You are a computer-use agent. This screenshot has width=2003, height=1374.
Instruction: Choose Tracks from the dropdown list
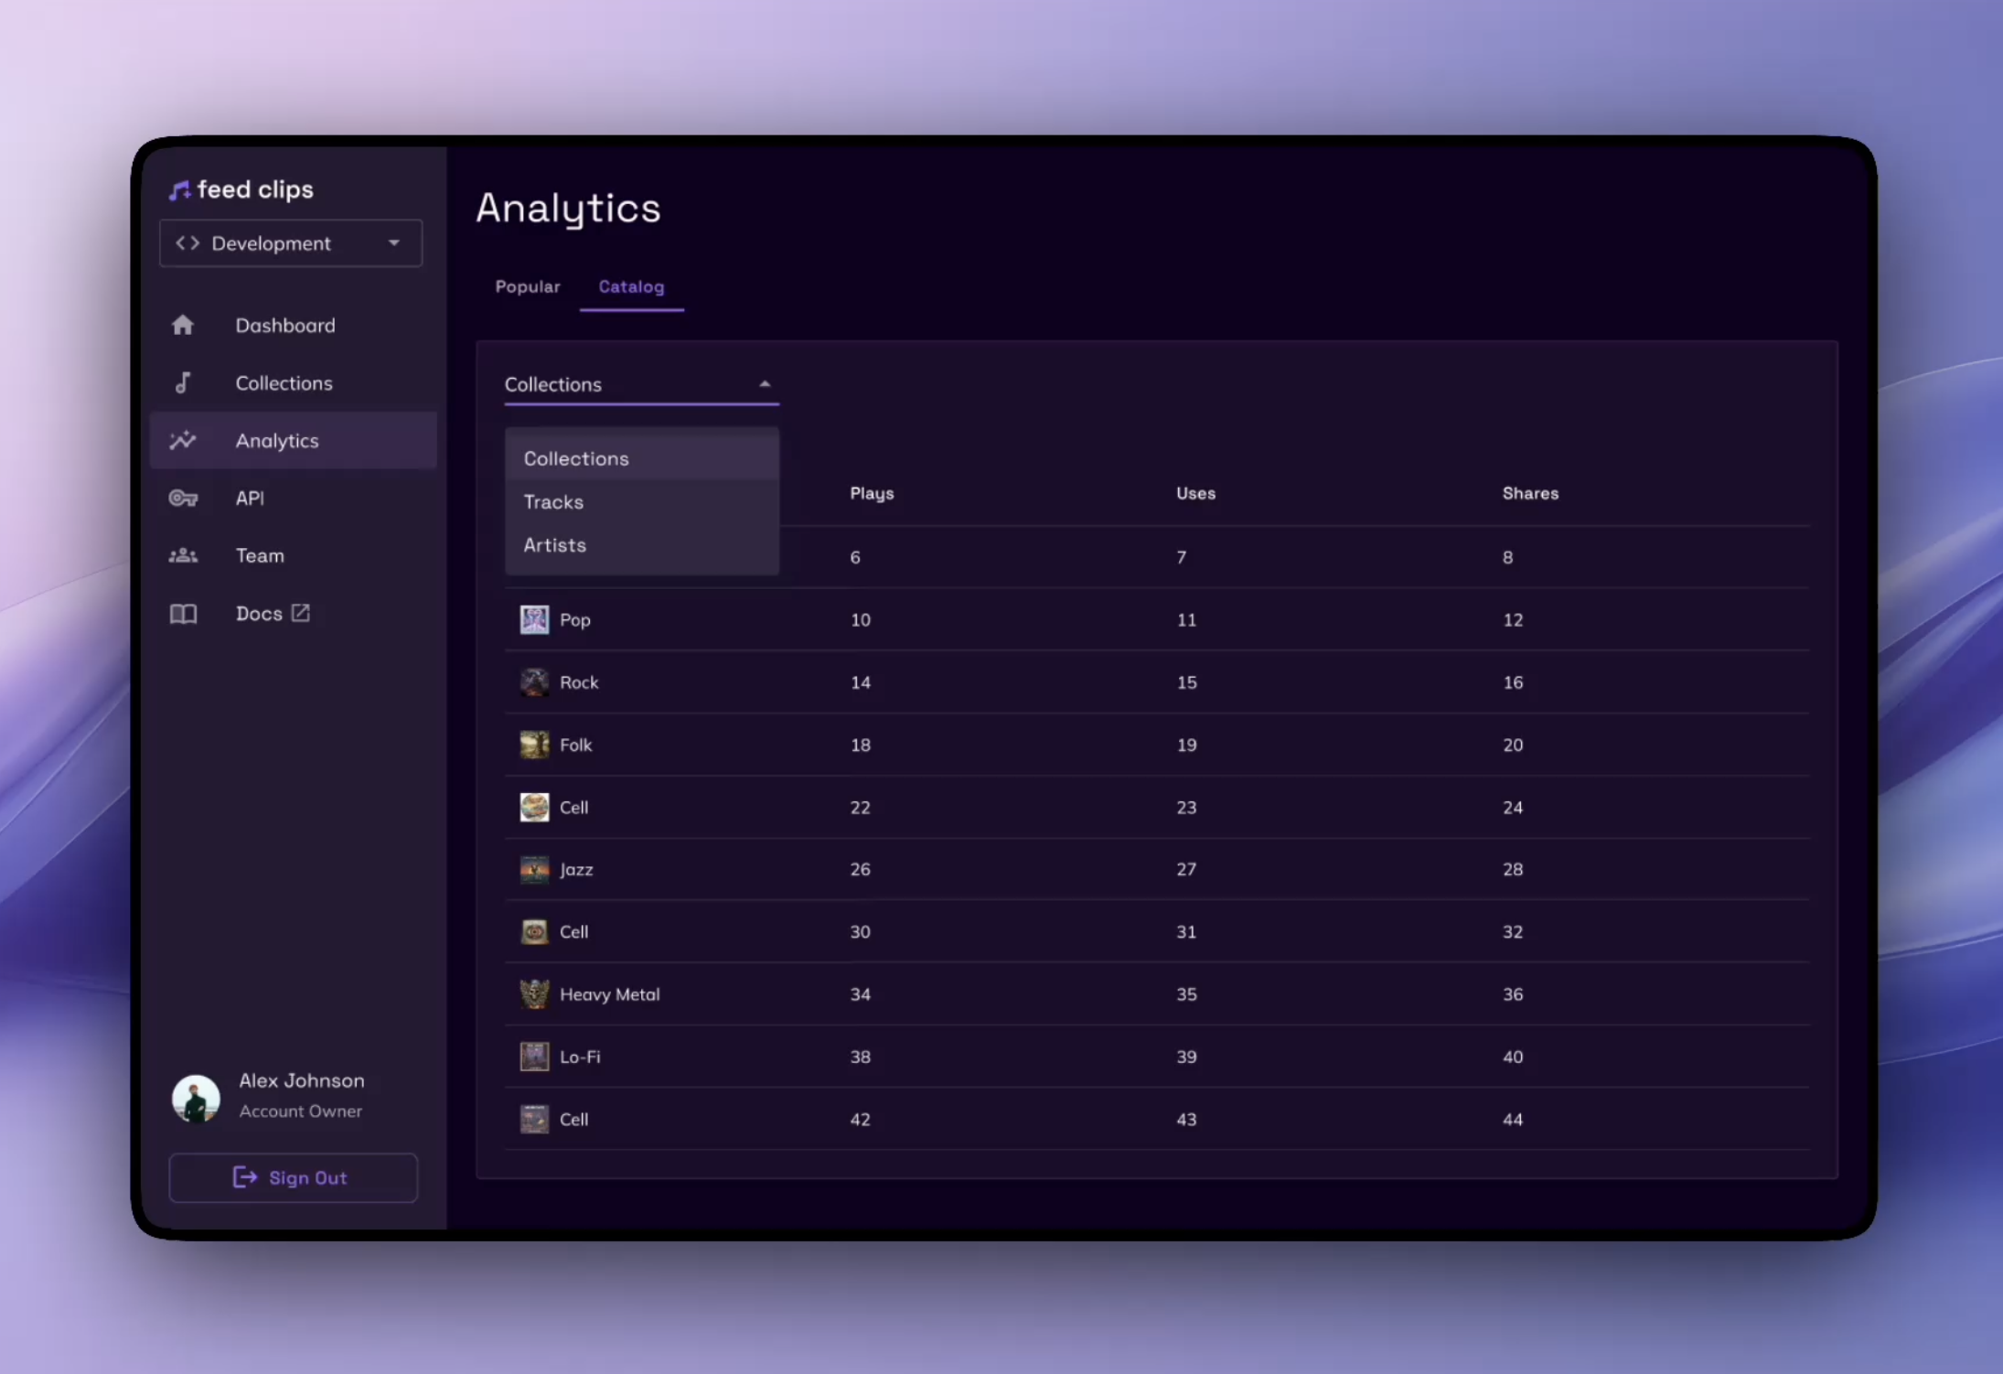553,502
